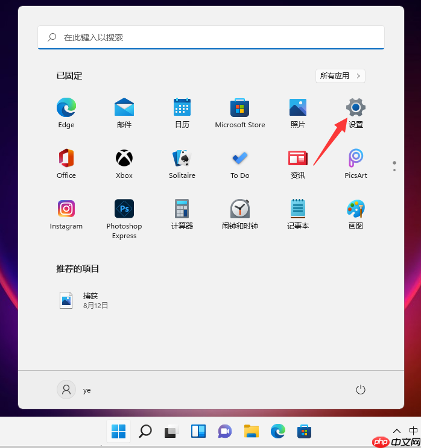Switch the 中 input method indicator
Viewport: 421px width, 448px height.
point(413,431)
